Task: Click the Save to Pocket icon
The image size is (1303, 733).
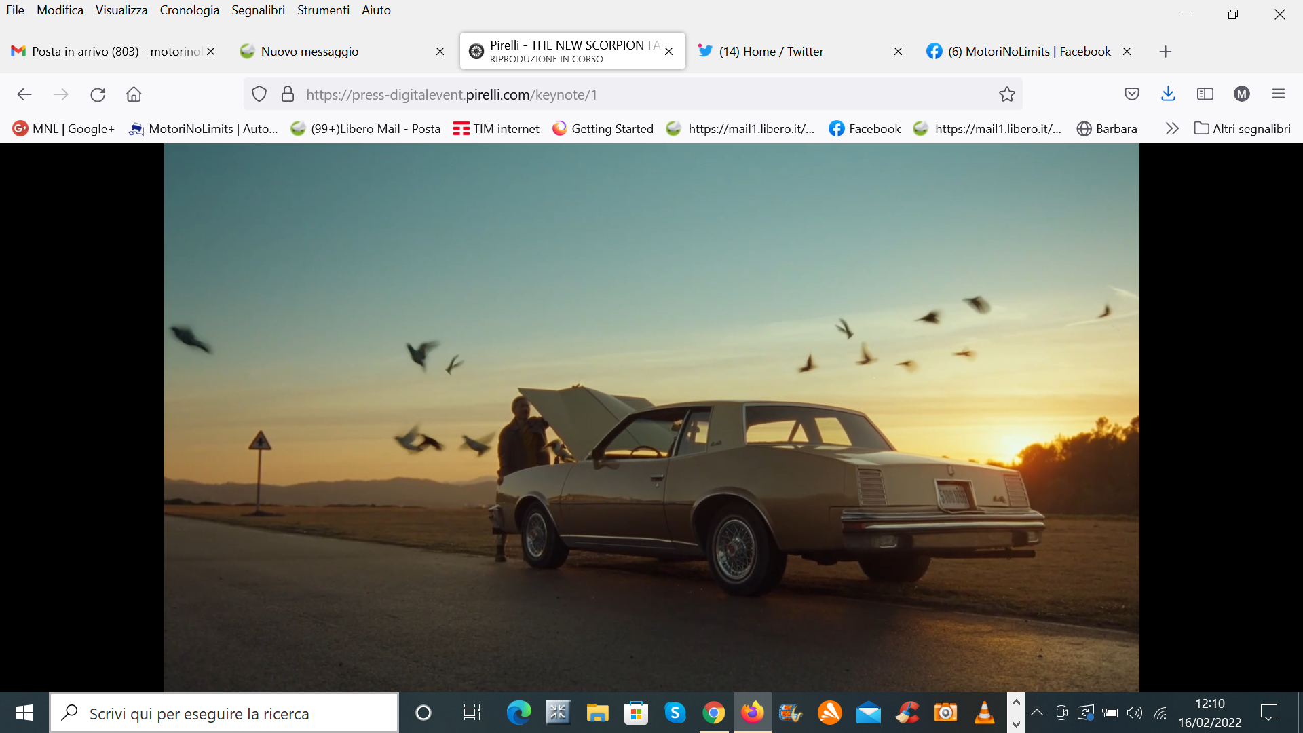Action: click(1131, 94)
